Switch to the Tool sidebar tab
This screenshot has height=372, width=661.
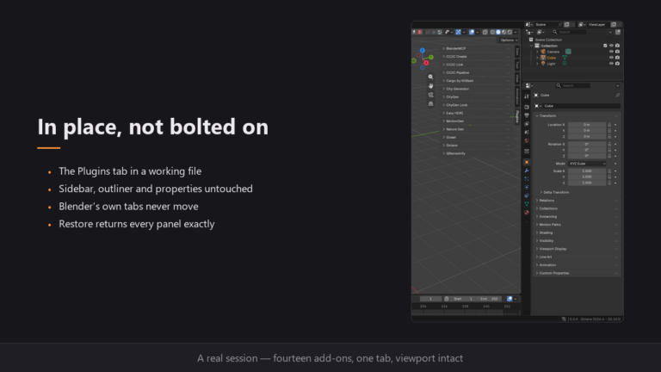[x=517, y=65]
